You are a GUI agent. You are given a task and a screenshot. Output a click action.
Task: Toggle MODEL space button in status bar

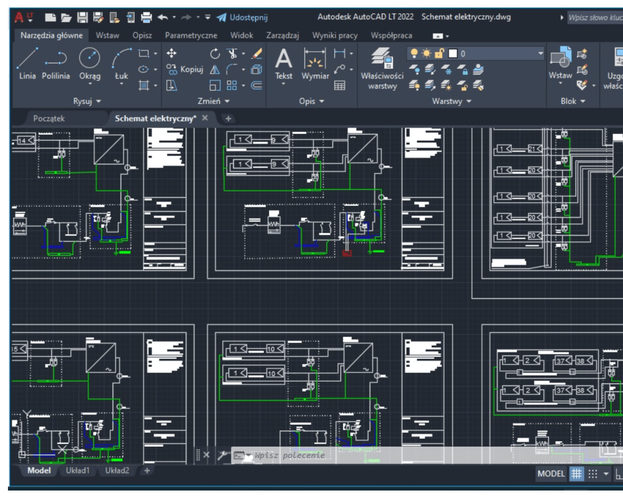pos(551,473)
